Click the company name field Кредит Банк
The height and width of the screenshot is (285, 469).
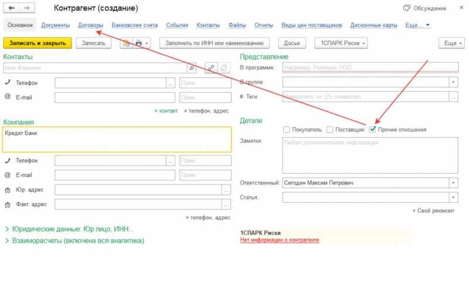(x=117, y=140)
